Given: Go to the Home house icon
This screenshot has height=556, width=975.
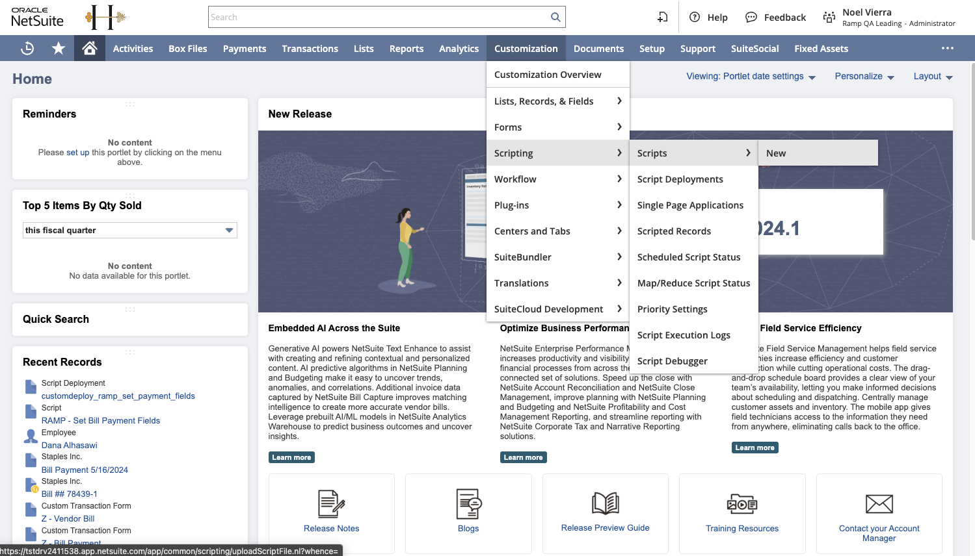Looking at the screenshot, I should [90, 48].
